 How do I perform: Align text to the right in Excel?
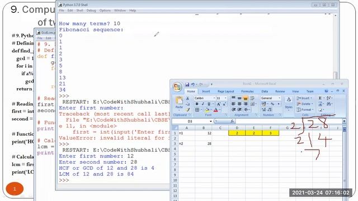coord(246,104)
